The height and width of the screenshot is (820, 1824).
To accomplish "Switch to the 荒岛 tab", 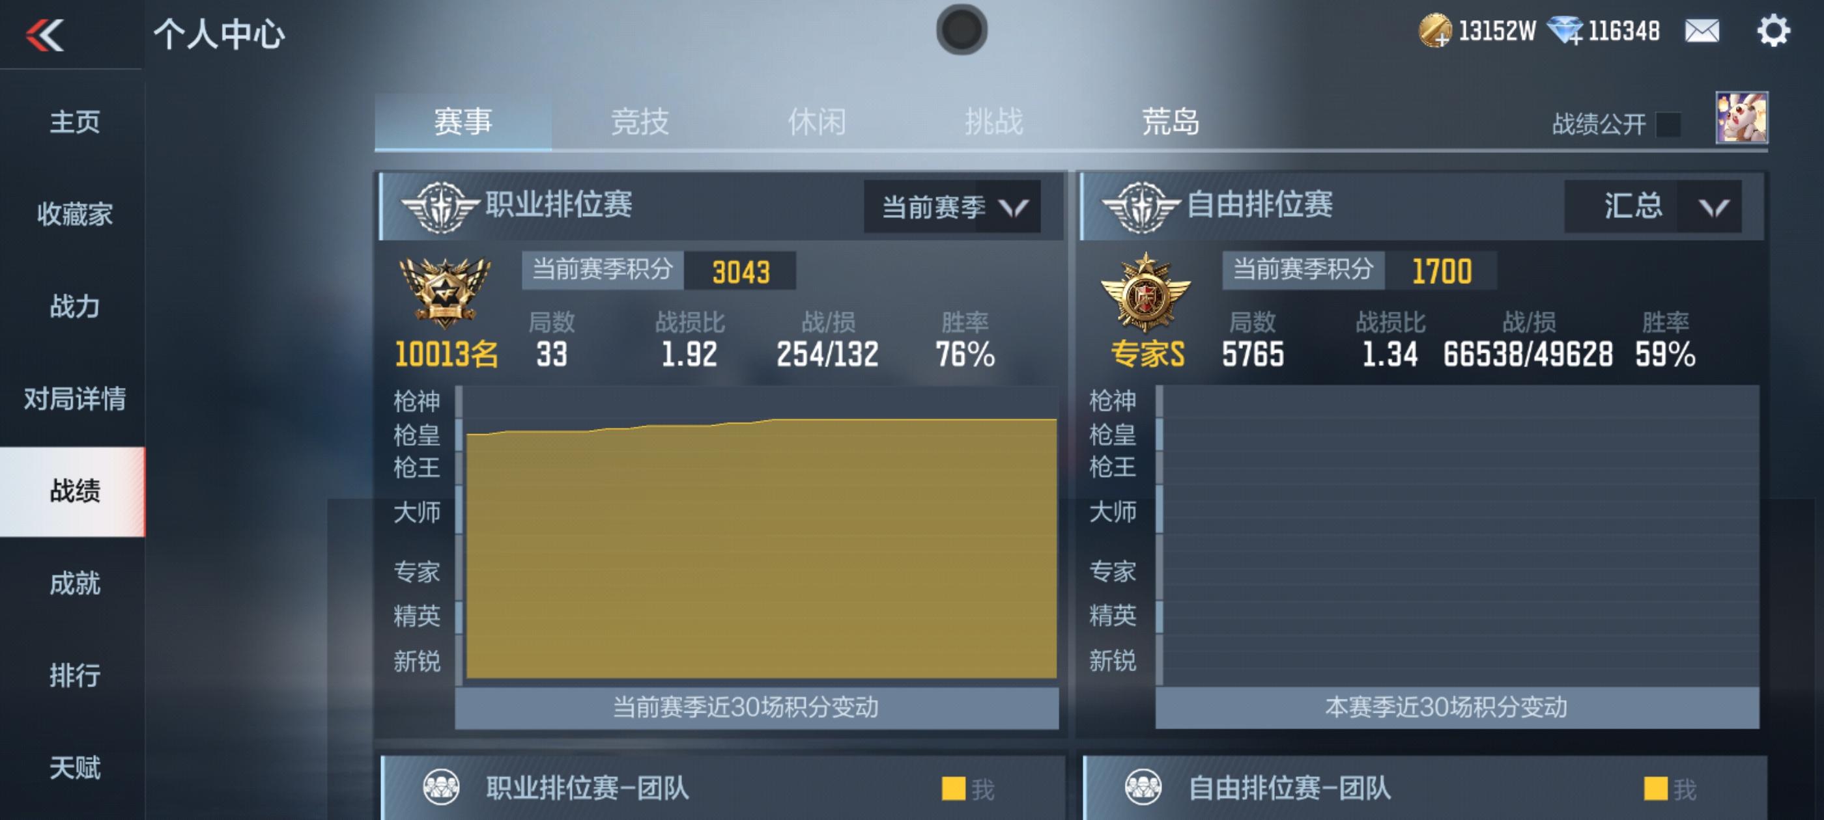I will pyautogui.click(x=1171, y=122).
